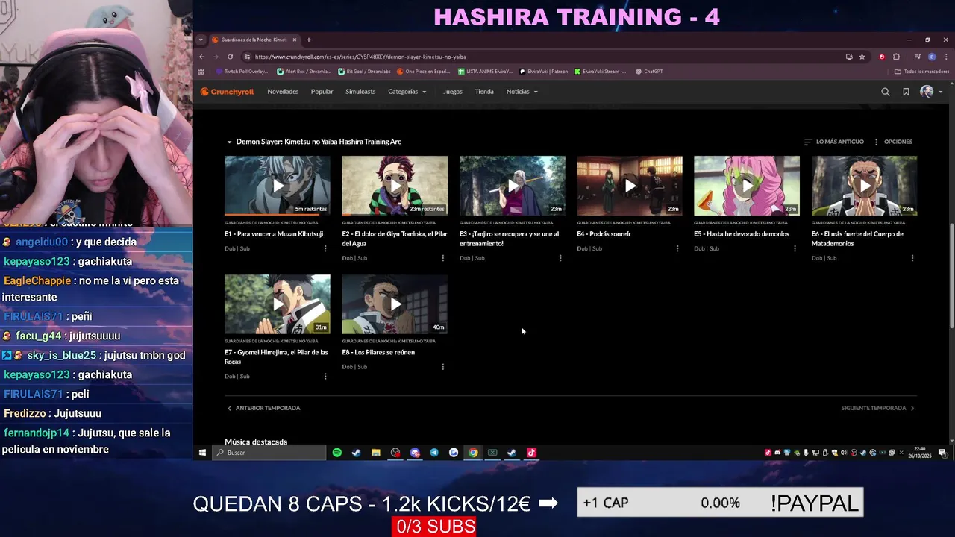Reload the page with browser refresh icon
Image resolution: width=955 pixels, height=537 pixels.
pos(230,57)
